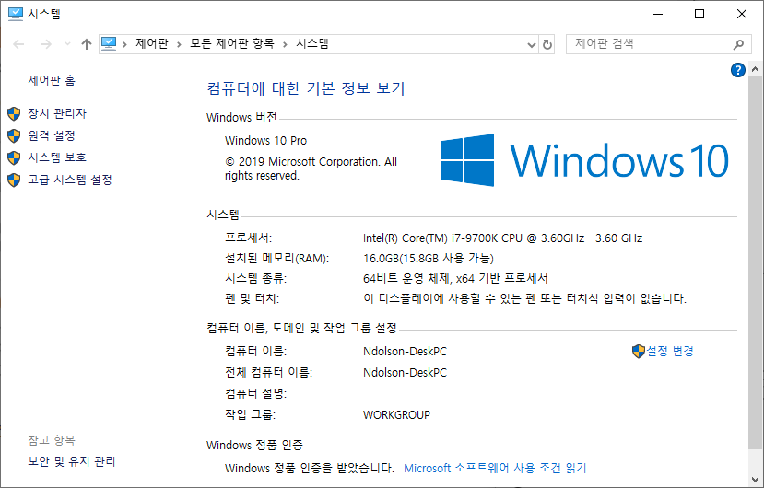Viewport: 764px width, 488px height.
Task: Click the shield icon beside 장치 관리자
Action: coord(14,113)
